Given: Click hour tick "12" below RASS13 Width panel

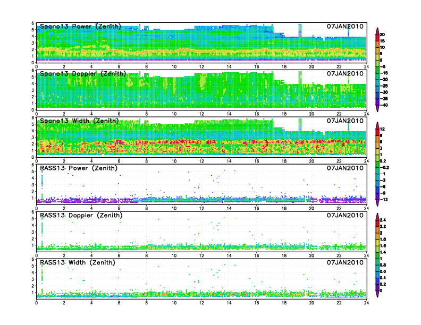Looking at the screenshot, I should pyautogui.click(x=201, y=303).
